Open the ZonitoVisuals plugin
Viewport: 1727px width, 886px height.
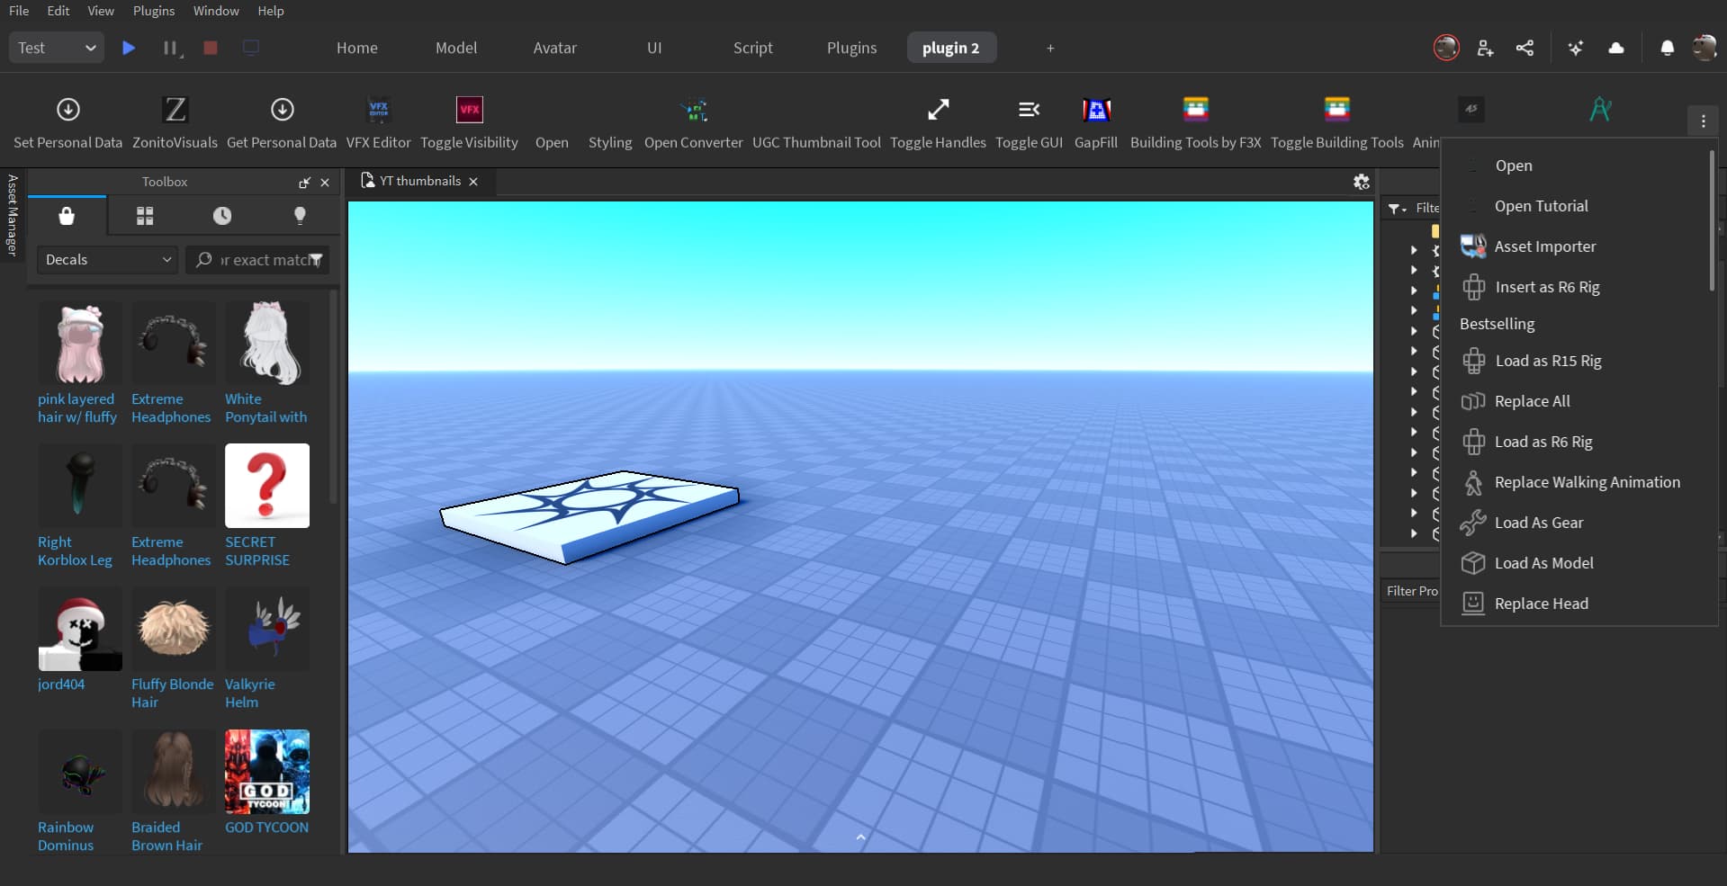[175, 120]
